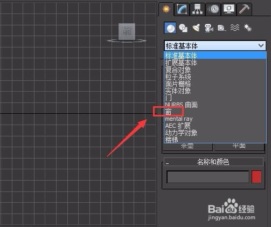Open the red object color swatch
Image resolution: width=271 pixels, height=227 pixels.
coord(256,177)
